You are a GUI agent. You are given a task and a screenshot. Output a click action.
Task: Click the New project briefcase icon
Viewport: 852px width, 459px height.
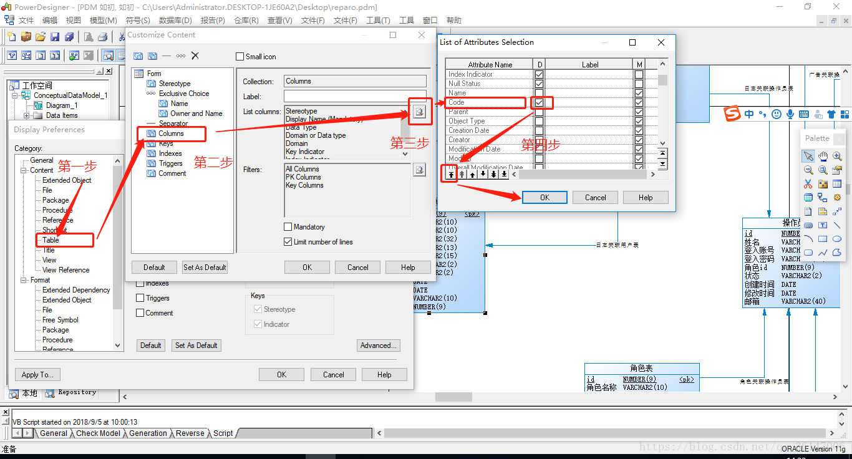click(x=26, y=37)
